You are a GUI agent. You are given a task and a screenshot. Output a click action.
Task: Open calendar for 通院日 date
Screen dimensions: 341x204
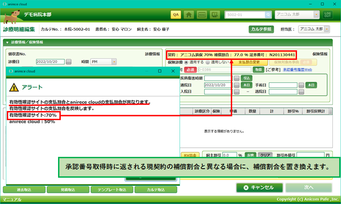237,85
